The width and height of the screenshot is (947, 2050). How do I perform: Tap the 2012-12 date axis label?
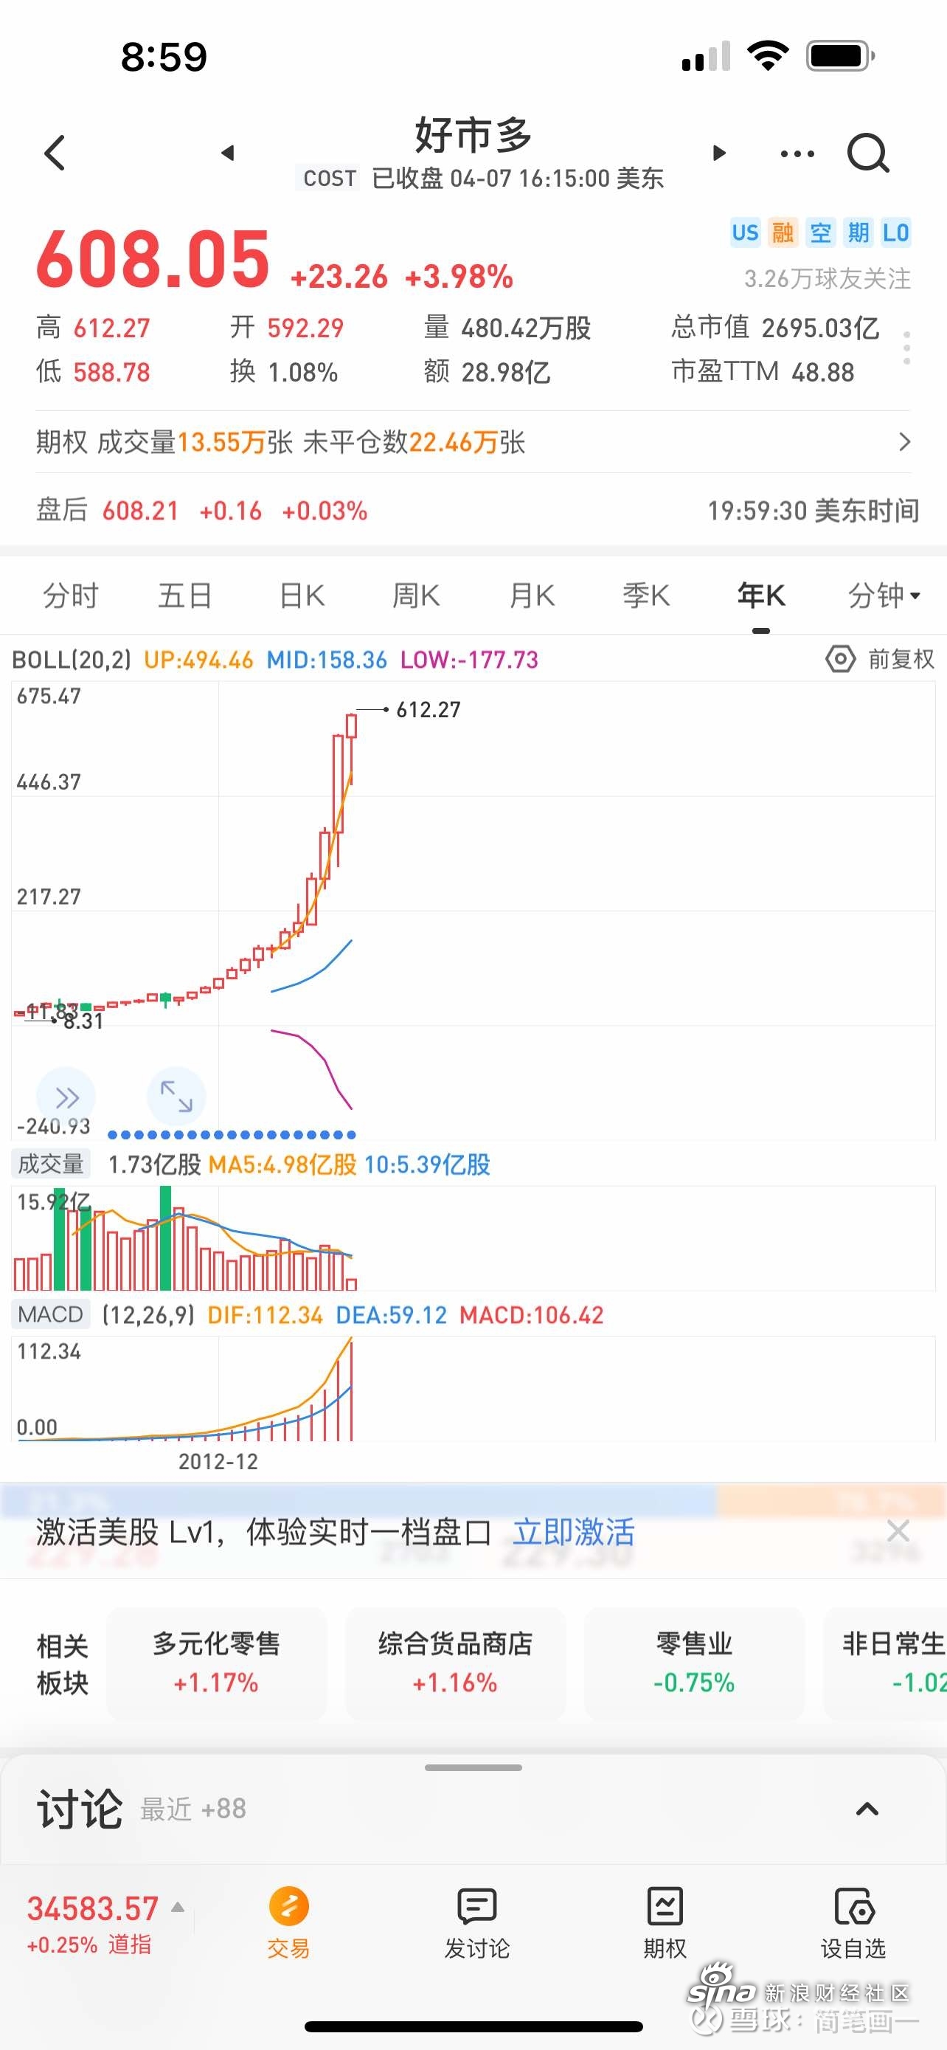(218, 1461)
